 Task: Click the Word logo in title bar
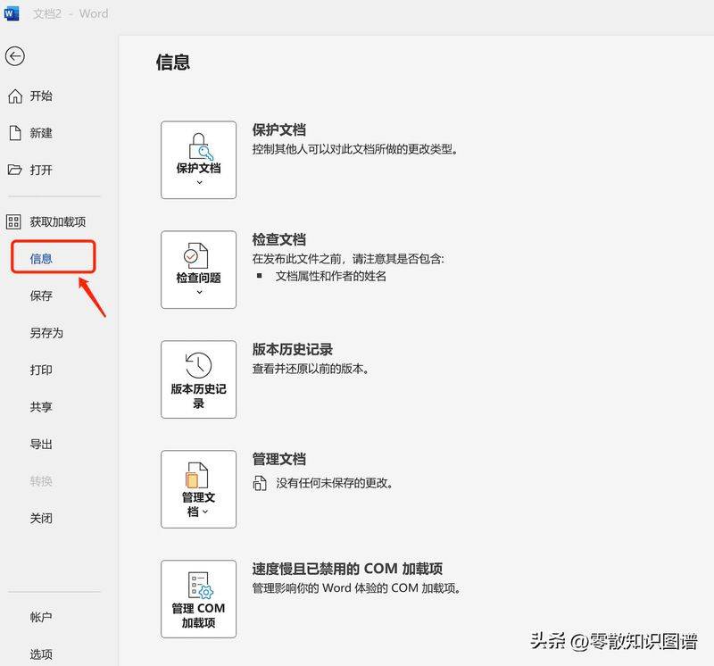[12, 13]
